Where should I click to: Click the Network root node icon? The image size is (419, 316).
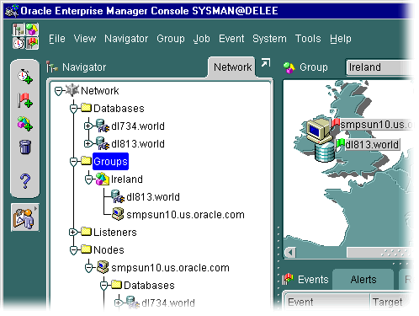pyautogui.click(x=72, y=90)
